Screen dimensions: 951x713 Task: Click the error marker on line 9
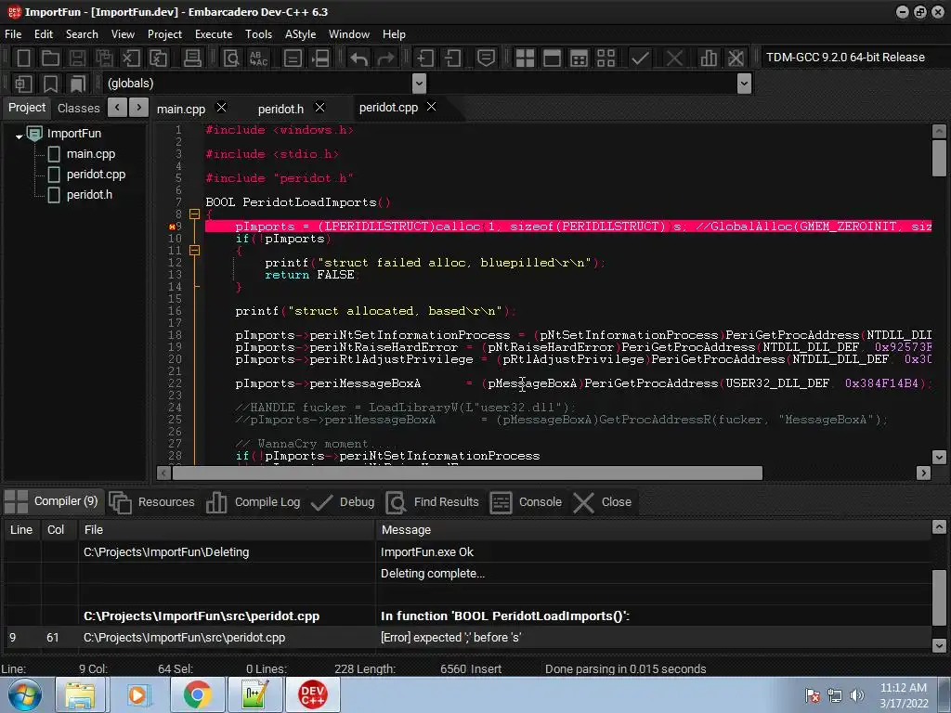coord(172,227)
